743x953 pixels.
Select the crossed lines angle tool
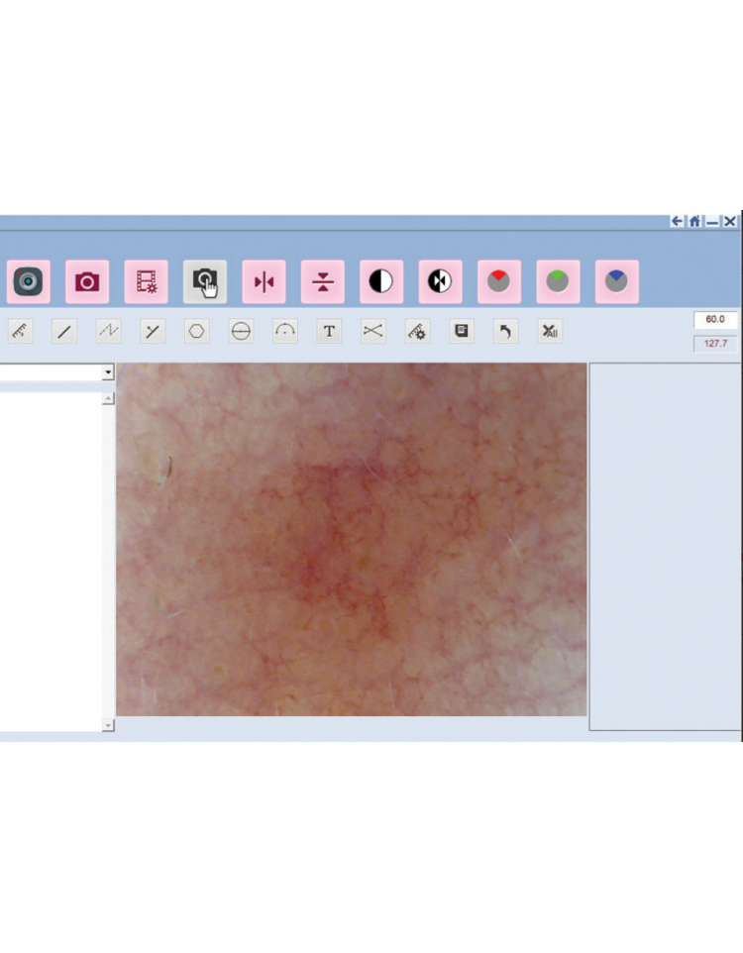pyautogui.click(x=373, y=331)
